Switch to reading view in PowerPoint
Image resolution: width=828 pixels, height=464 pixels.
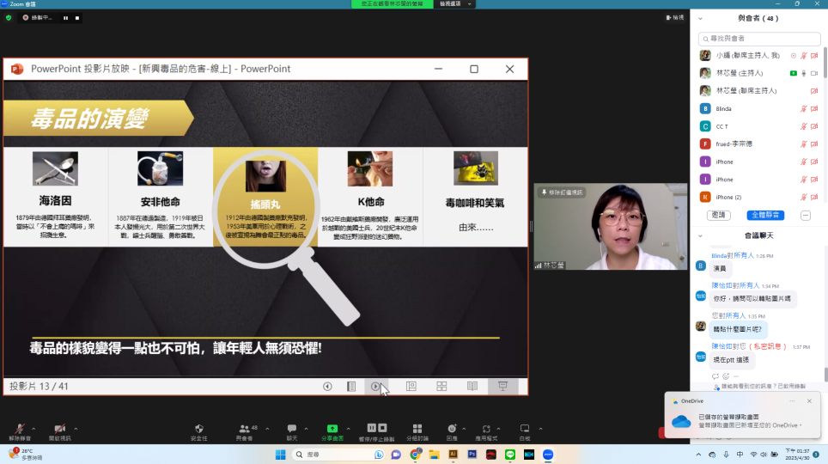472,387
